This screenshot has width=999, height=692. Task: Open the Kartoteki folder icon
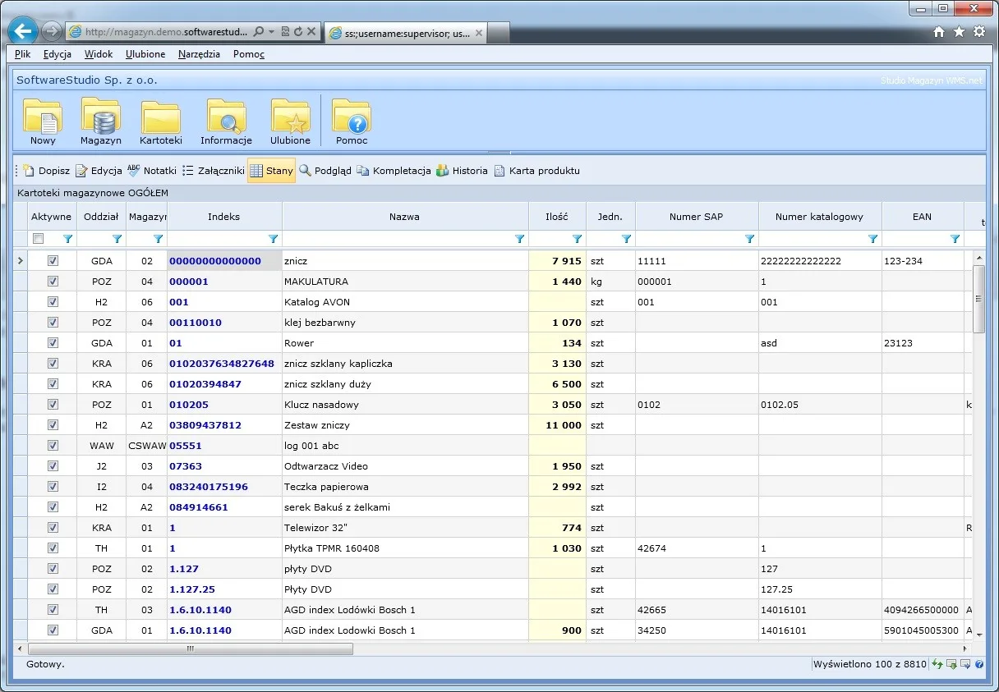coord(161,117)
